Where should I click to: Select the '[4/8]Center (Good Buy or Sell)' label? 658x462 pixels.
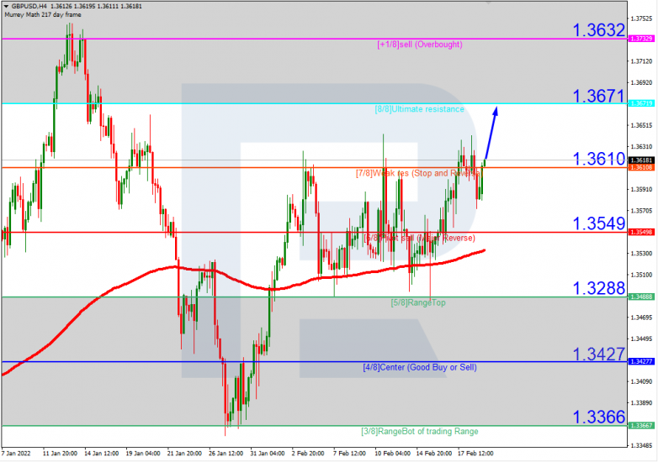(x=420, y=367)
